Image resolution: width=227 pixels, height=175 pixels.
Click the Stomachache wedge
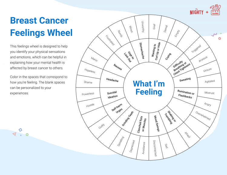click(142, 51)
